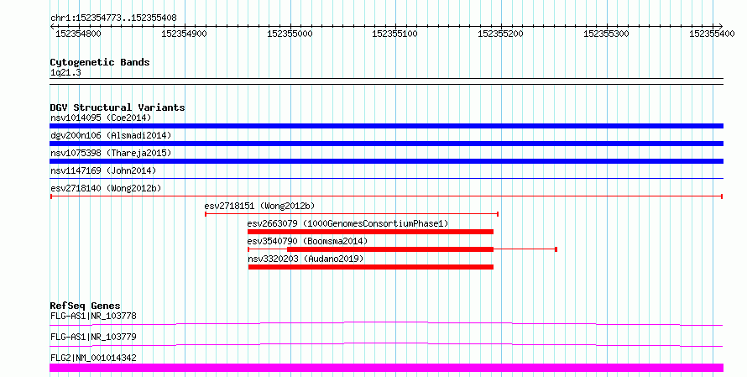
Task: Click the esv2663079 (1000GenomesConsortiumPhase1) label
Action: pyautogui.click(x=347, y=223)
